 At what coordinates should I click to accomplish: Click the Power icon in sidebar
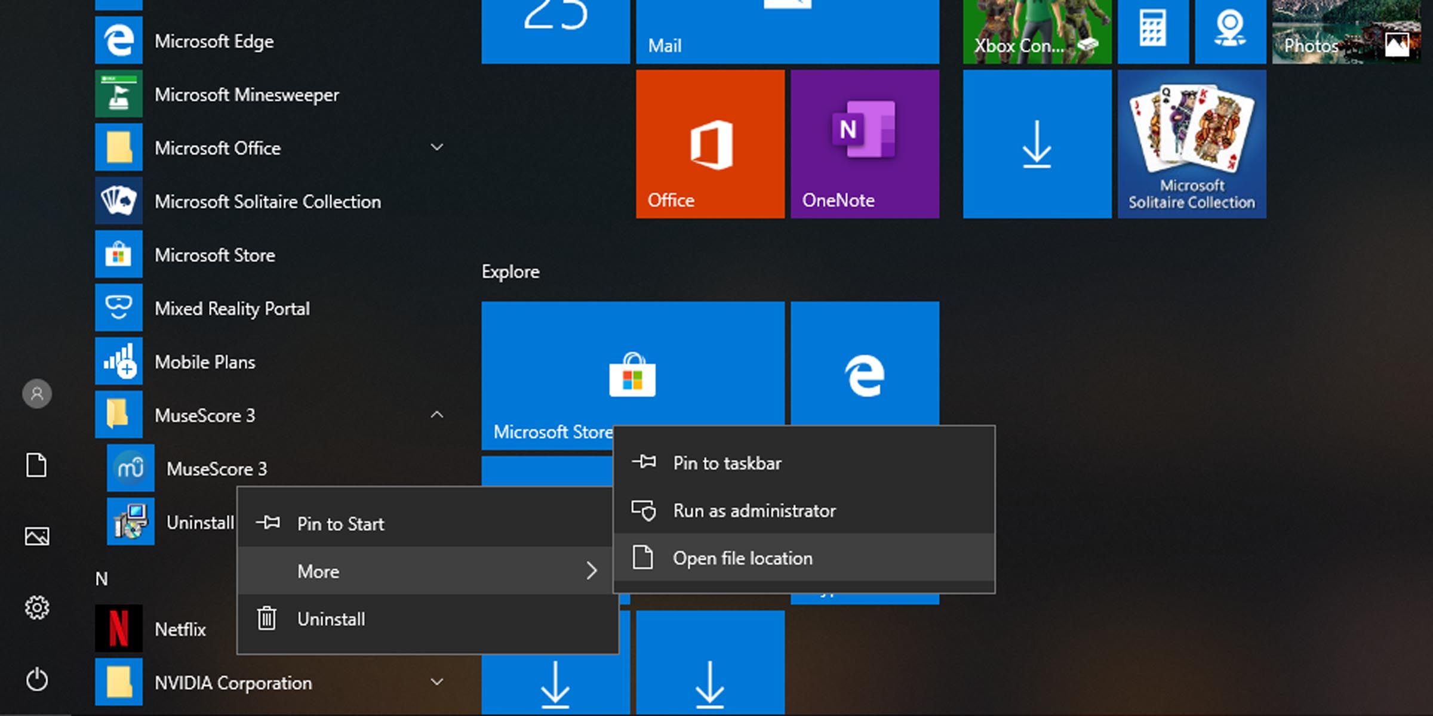37,680
